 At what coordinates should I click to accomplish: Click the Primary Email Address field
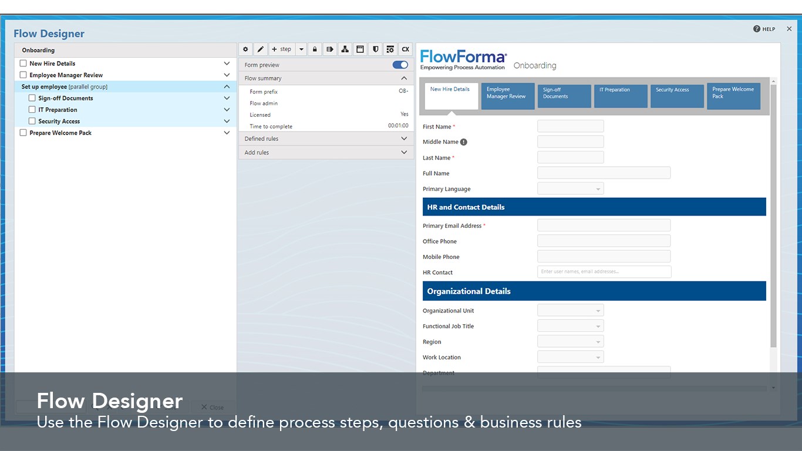click(604, 225)
